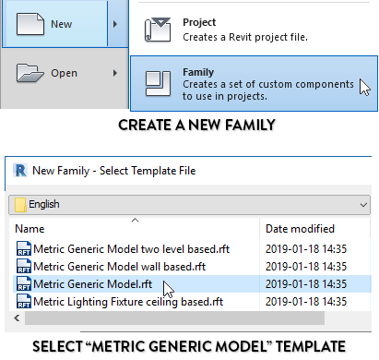Click date cell of Lighting Fixture template
Screen dimensions: 379x360
pos(306,302)
